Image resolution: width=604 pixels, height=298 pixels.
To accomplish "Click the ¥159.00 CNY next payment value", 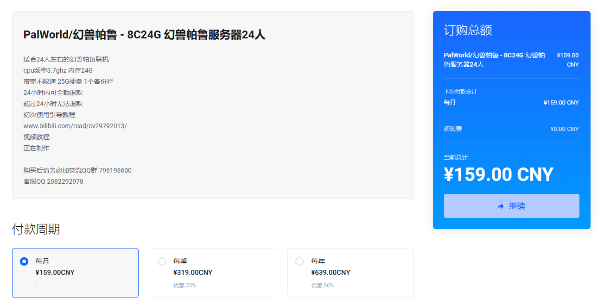I will [561, 103].
